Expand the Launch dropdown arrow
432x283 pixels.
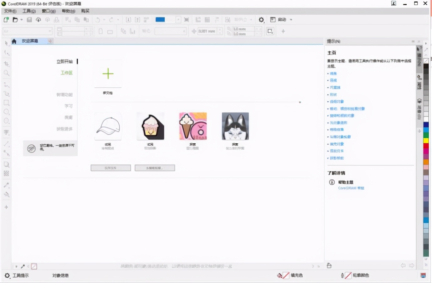[291, 20]
